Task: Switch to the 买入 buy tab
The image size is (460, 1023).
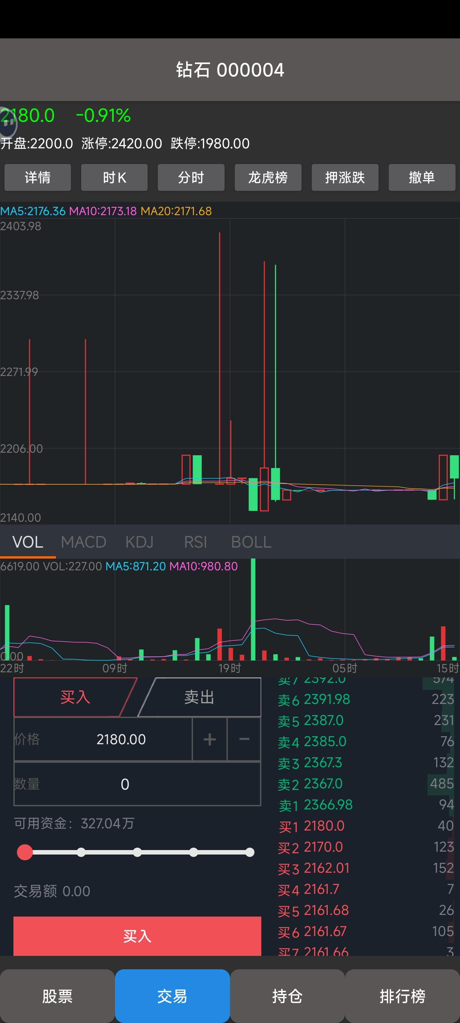Action: click(75, 697)
